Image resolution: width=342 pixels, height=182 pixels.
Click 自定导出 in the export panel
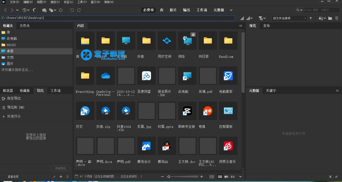click(14, 99)
